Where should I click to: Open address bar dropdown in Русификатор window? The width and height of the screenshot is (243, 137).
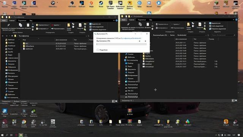pyautogui.click(x=86, y=36)
